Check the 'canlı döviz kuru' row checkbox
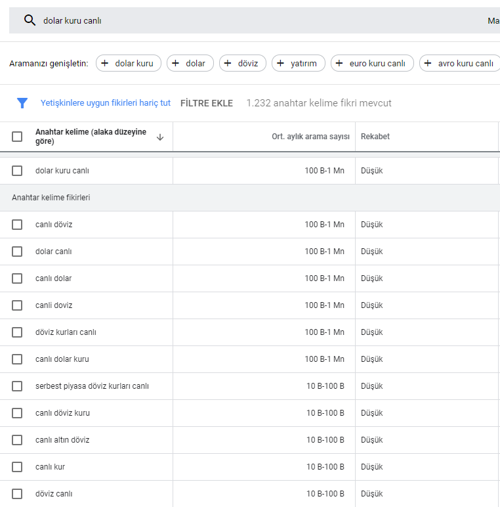500x507 pixels. [17, 413]
